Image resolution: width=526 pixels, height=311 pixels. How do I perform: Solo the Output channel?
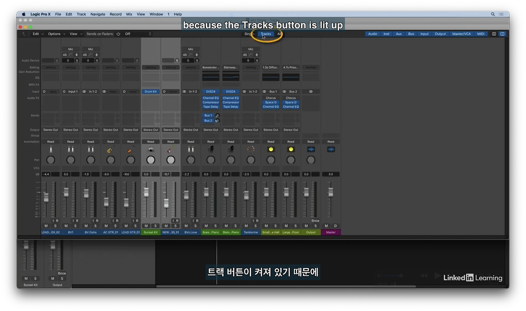pos(316,226)
